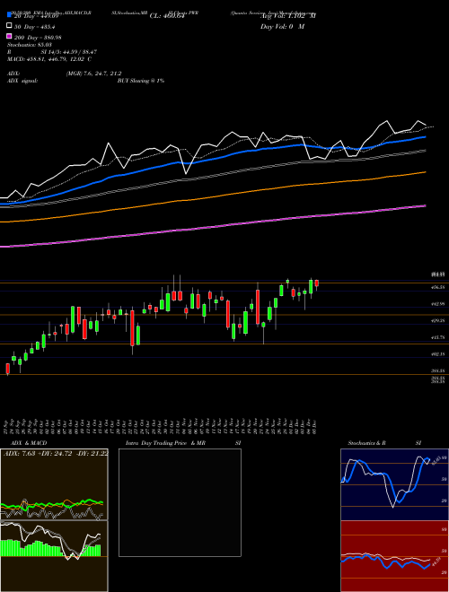
Task: Open the blue Stochastics chart panel
Action: pos(394,484)
